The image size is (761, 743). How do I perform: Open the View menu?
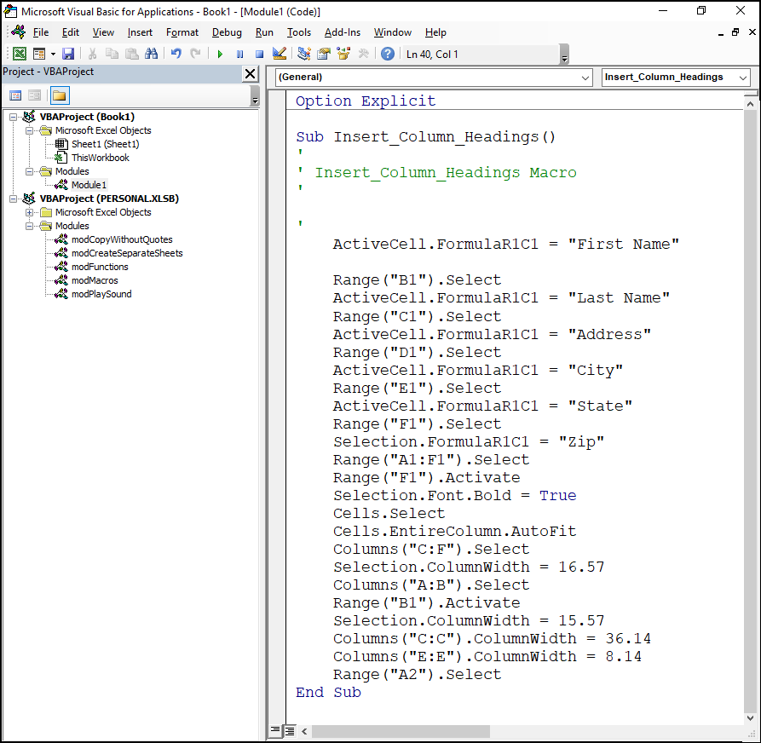[x=103, y=32]
